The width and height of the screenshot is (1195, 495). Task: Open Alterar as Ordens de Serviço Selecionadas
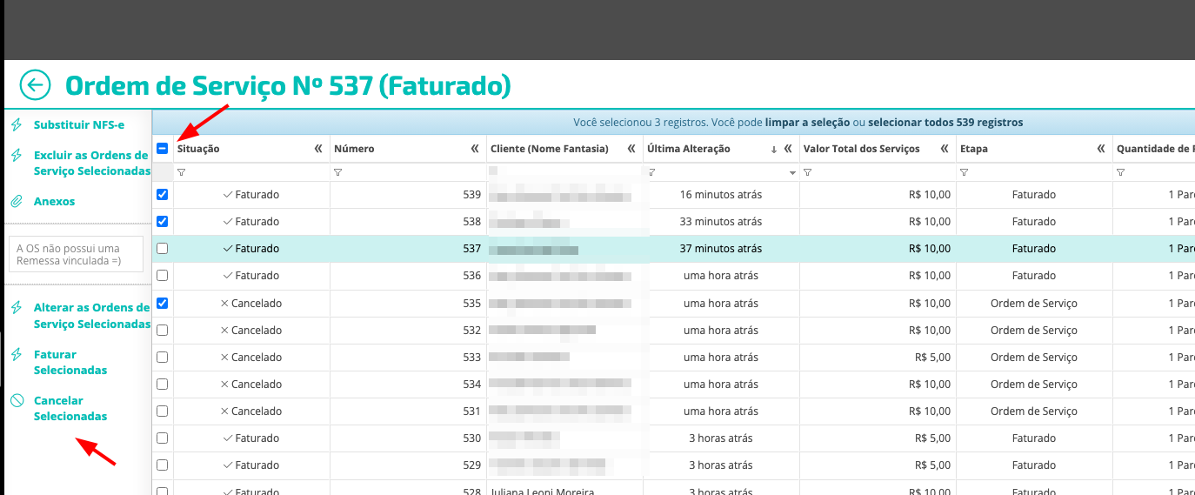(91, 316)
